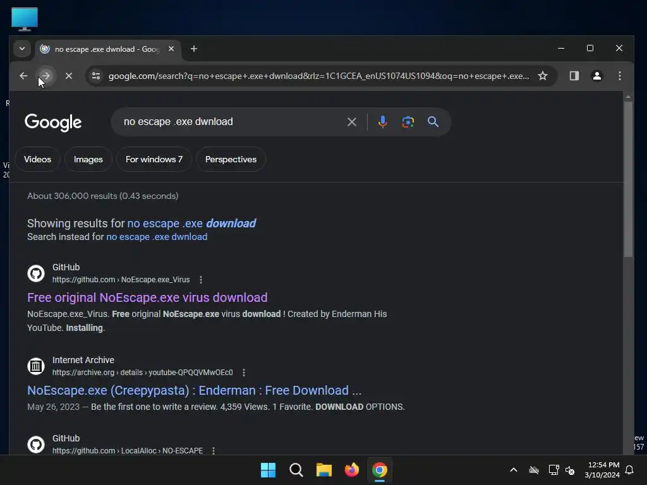Click the archive.org details URL
The image size is (647, 485).
(142, 373)
